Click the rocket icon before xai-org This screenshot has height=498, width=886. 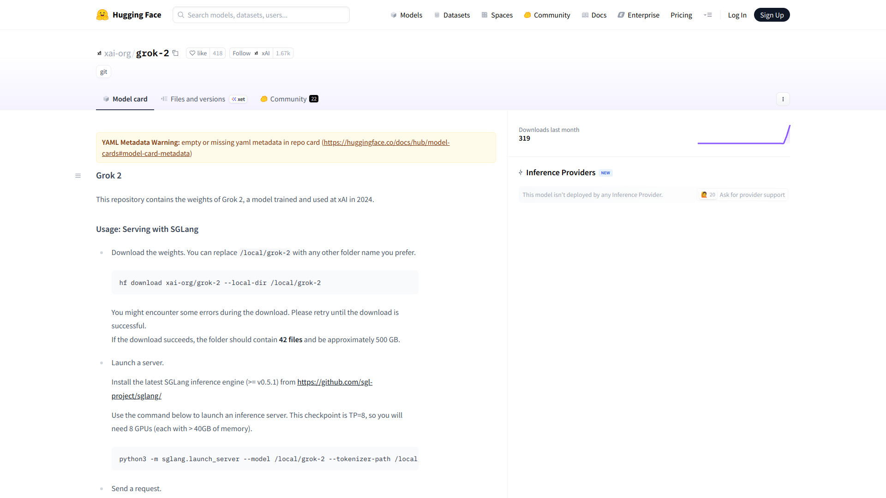click(99, 53)
